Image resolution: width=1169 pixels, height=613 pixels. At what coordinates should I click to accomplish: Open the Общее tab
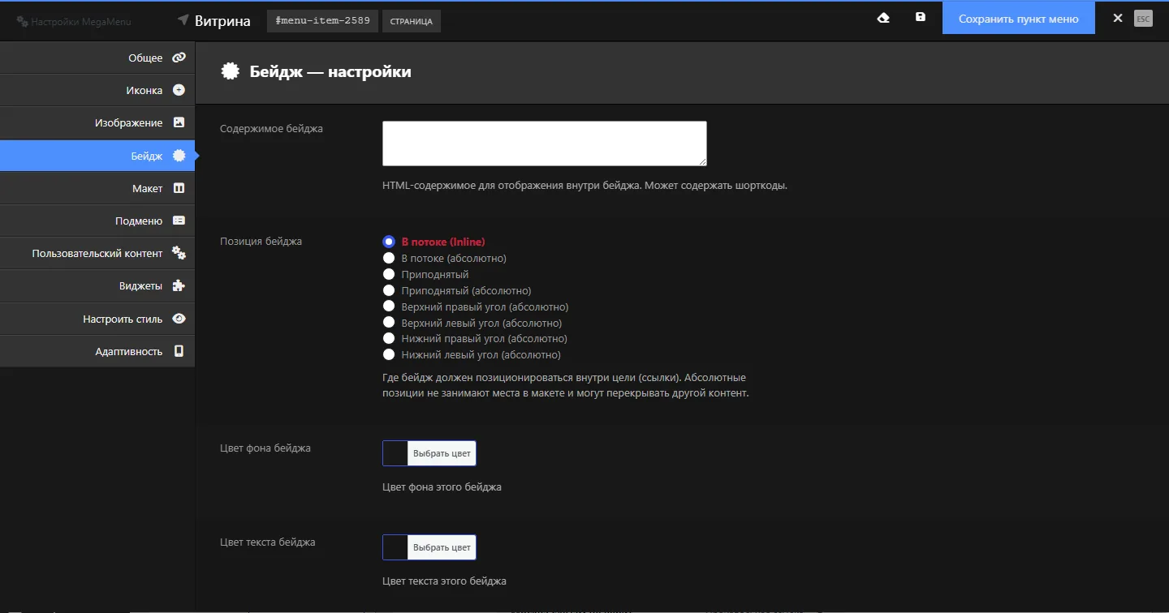point(97,58)
